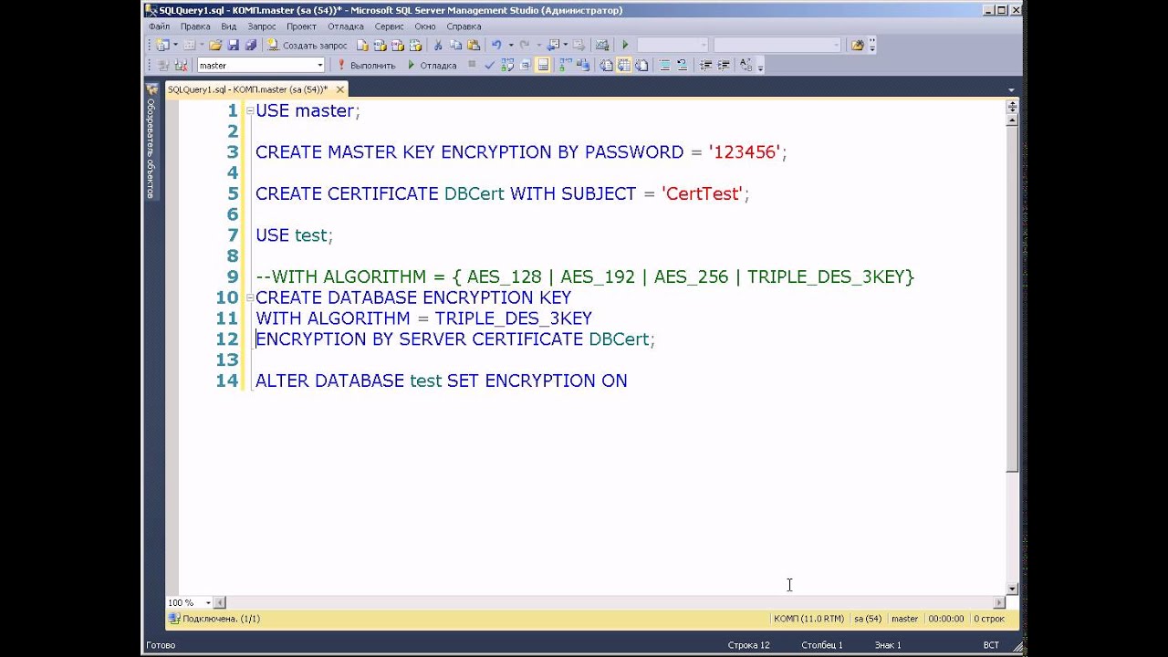Open the query toolbar options arrow
The height and width of the screenshot is (657, 1168).
tap(760, 66)
